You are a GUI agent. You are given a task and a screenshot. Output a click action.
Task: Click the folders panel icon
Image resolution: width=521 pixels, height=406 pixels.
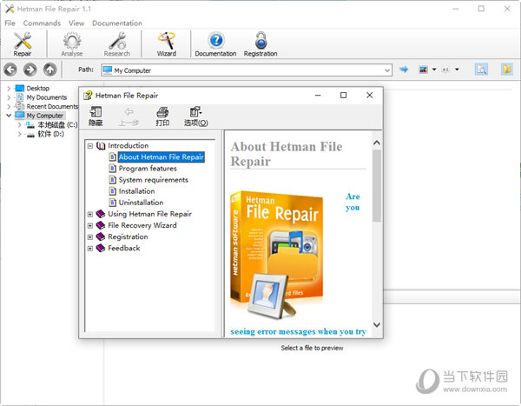pos(507,70)
